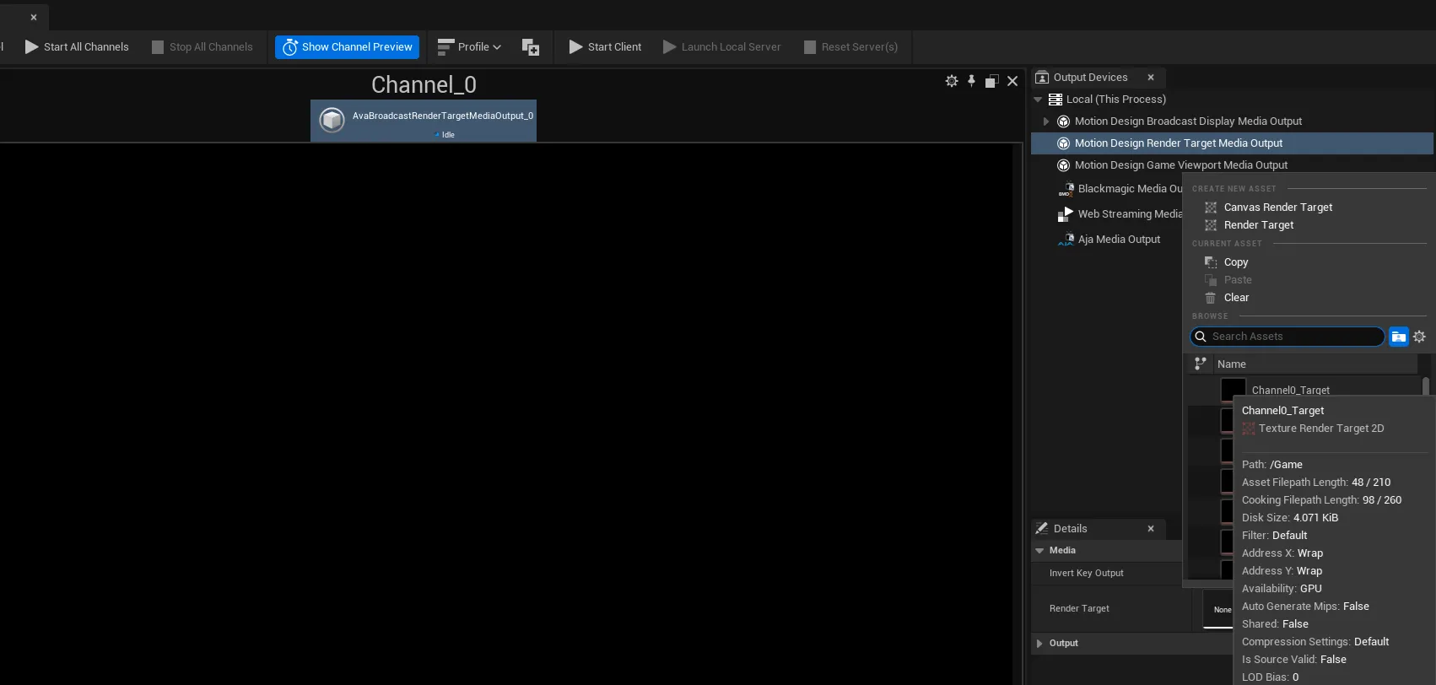Click Launch Local Server
The height and width of the screenshot is (685, 1436).
click(x=722, y=47)
